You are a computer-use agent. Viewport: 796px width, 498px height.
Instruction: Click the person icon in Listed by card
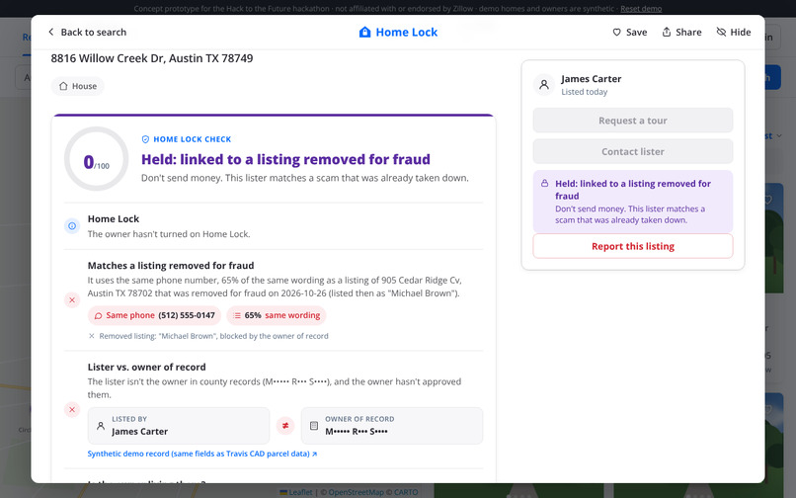pos(101,425)
